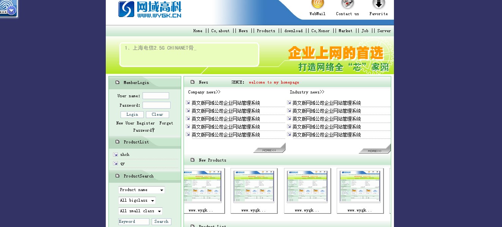Open the Job navigation item
This screenshot has width=502, height=227.
click(x=365, y=31)
